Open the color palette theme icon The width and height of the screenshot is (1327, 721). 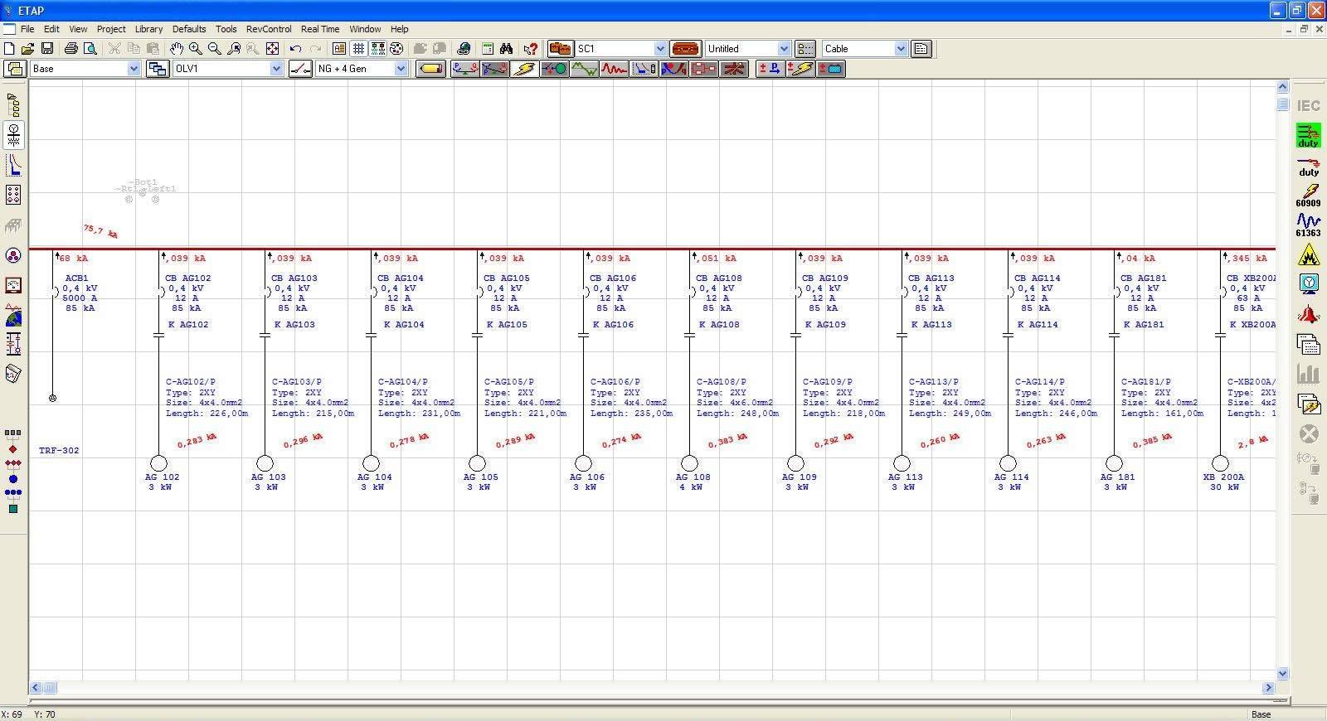(397, 49)
